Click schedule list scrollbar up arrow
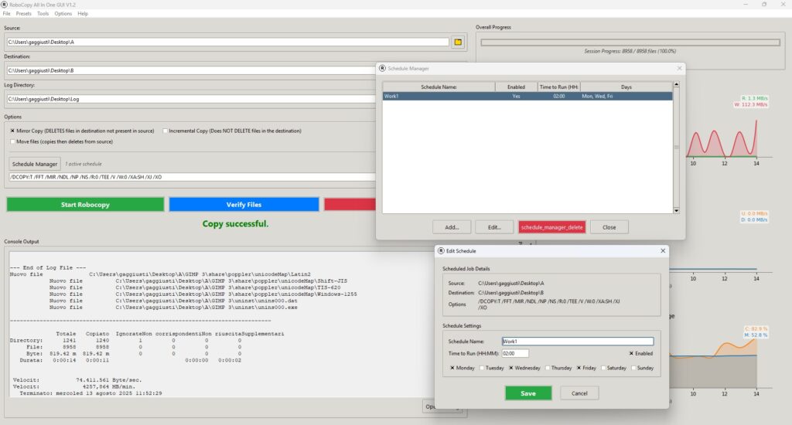This screenshot has width=792, height=425. (x=676, y=84)
